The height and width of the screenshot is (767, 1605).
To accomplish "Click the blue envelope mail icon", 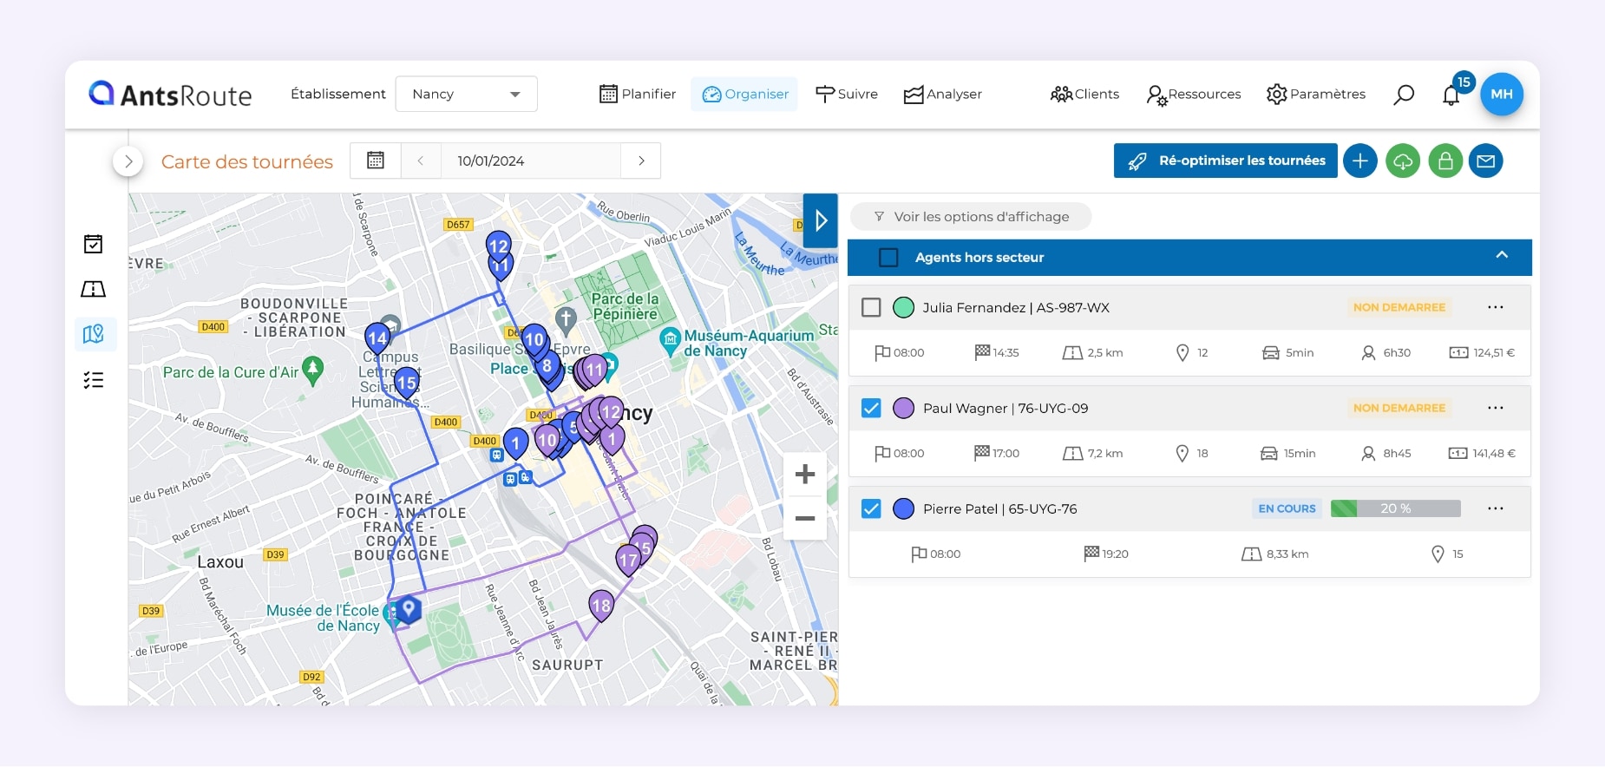I will tap(1486, 161).
